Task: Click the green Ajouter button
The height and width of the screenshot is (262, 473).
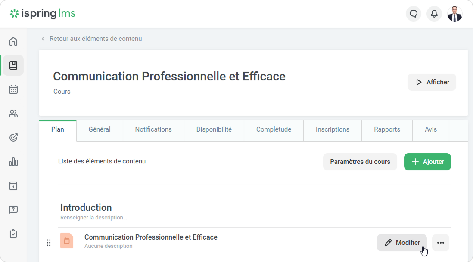Action: pyautogui.click(x=427, y=162)
